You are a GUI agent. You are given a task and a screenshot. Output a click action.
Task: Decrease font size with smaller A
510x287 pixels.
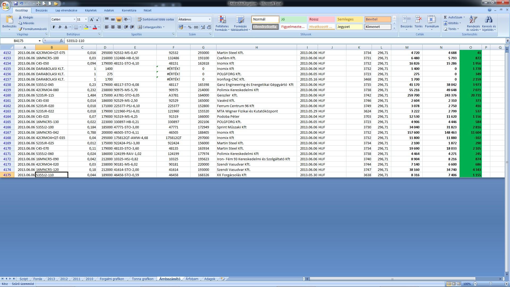tap(97, 19)
